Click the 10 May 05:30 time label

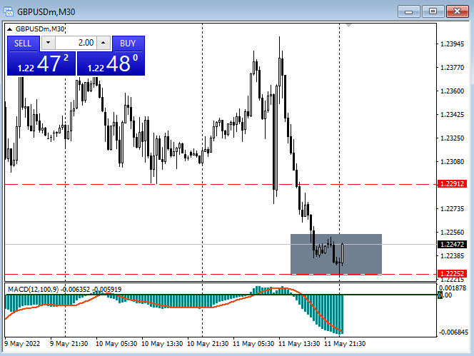(x=116, y=344)
